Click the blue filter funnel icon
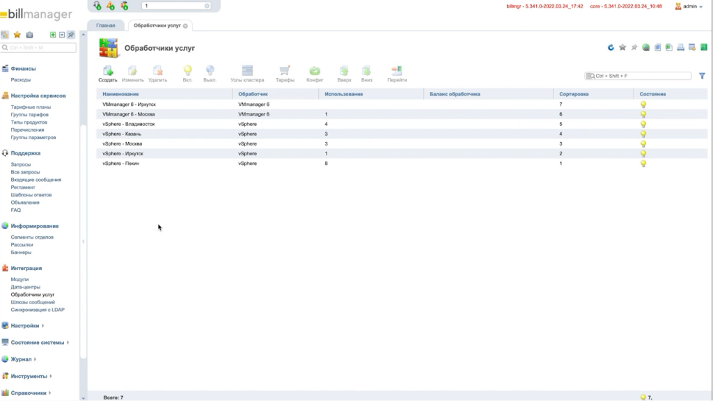 point(702,76)
